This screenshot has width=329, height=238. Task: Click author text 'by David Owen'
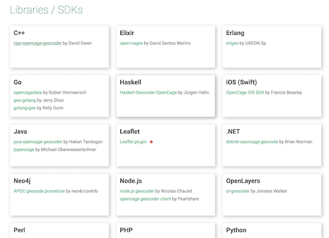pyautogui.click(x=77, y=44)
